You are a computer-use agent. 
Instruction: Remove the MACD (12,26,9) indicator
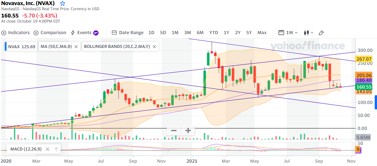[47, 149]
